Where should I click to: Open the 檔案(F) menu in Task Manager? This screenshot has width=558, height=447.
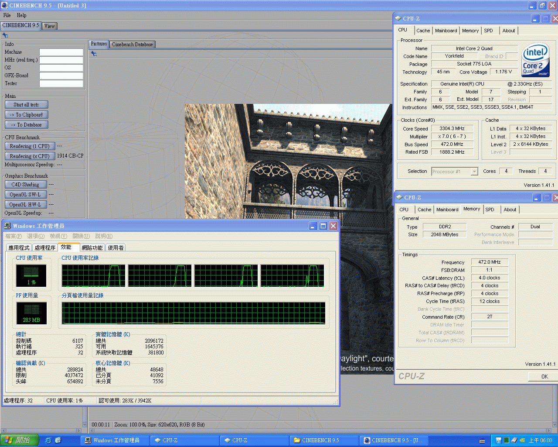14,236
